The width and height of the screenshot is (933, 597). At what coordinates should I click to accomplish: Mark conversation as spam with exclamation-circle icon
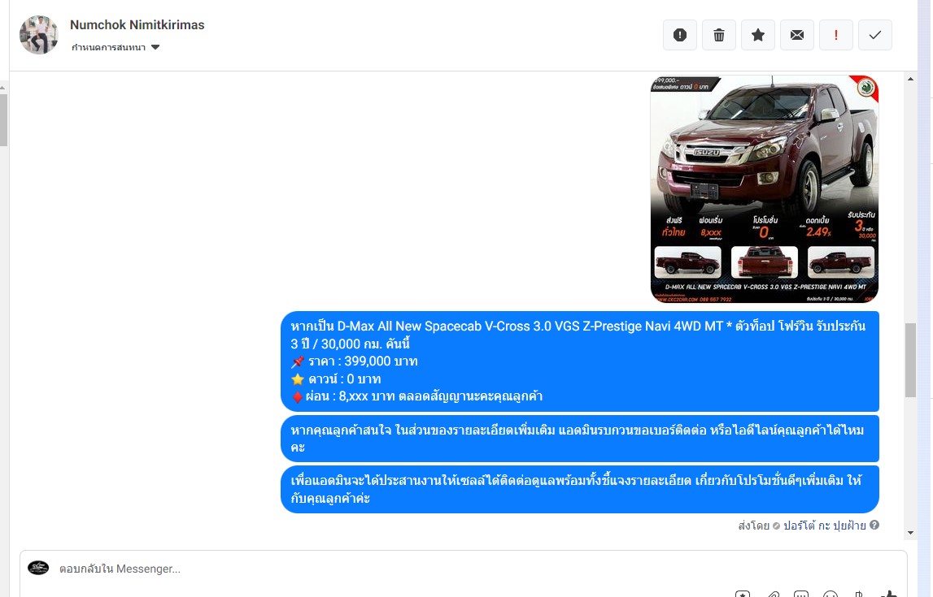tap(679, 35)
